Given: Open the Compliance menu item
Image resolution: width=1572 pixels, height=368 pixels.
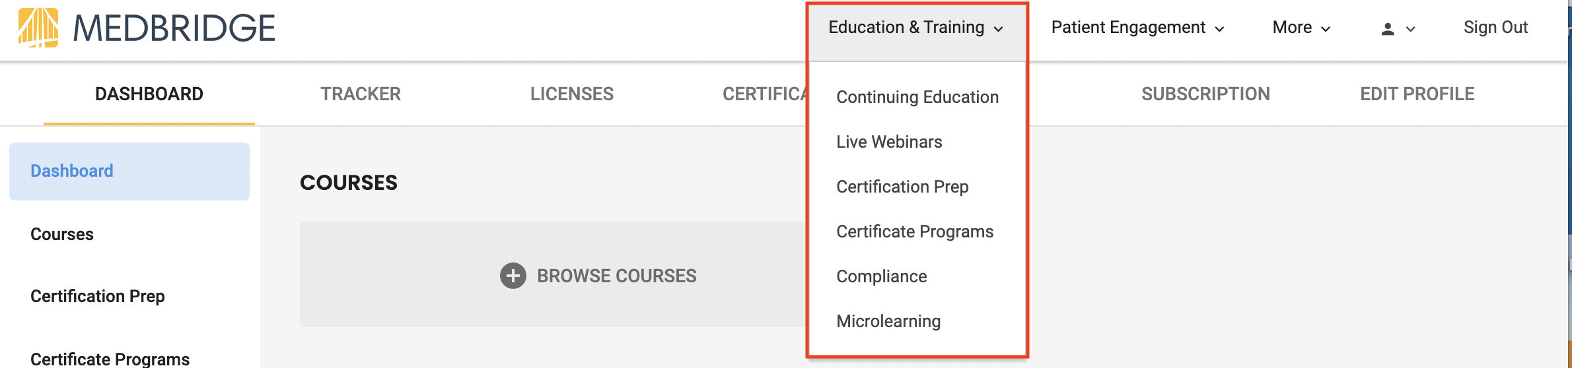Looking at the screenshot, I should pyautogui.click(x=881, y=276).
